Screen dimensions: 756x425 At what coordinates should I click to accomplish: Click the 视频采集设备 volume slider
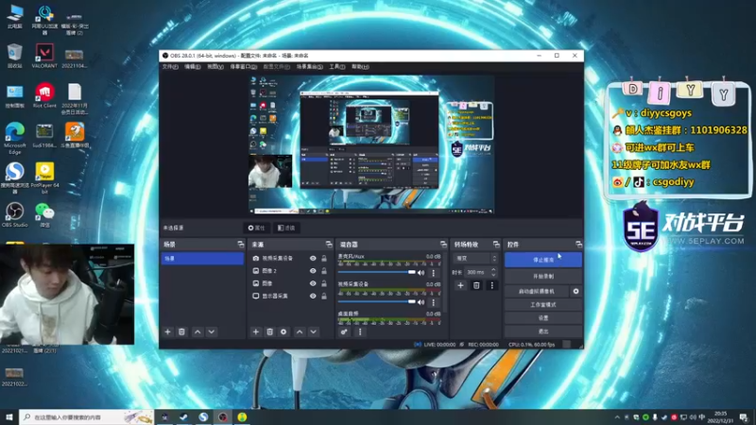click(x=376, y=302)
